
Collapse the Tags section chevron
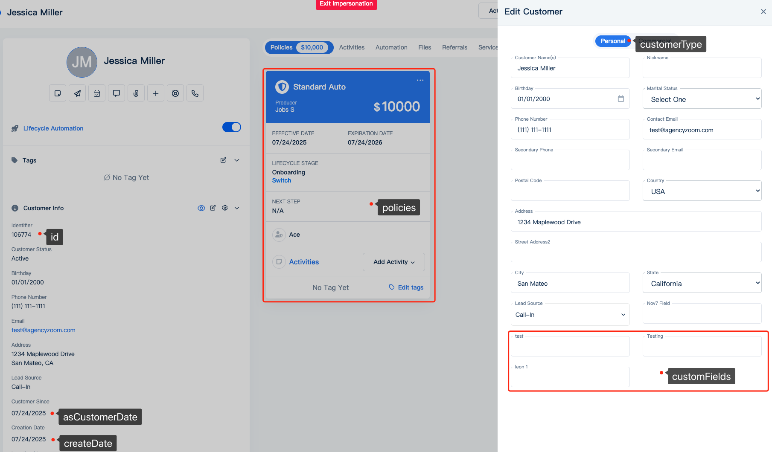click(x=237, y=160)
